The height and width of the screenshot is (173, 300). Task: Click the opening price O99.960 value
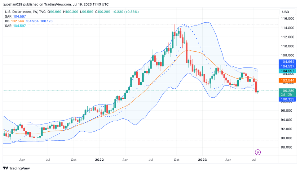(x=54, y=12)
